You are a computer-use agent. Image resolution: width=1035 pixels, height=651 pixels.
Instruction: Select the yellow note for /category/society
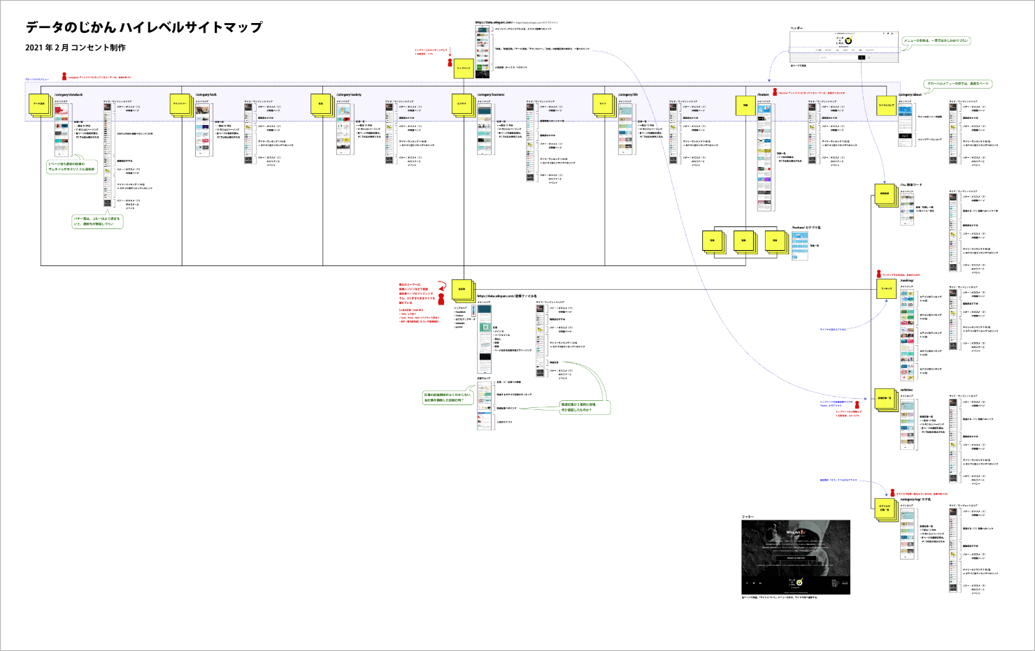(321, 103)
